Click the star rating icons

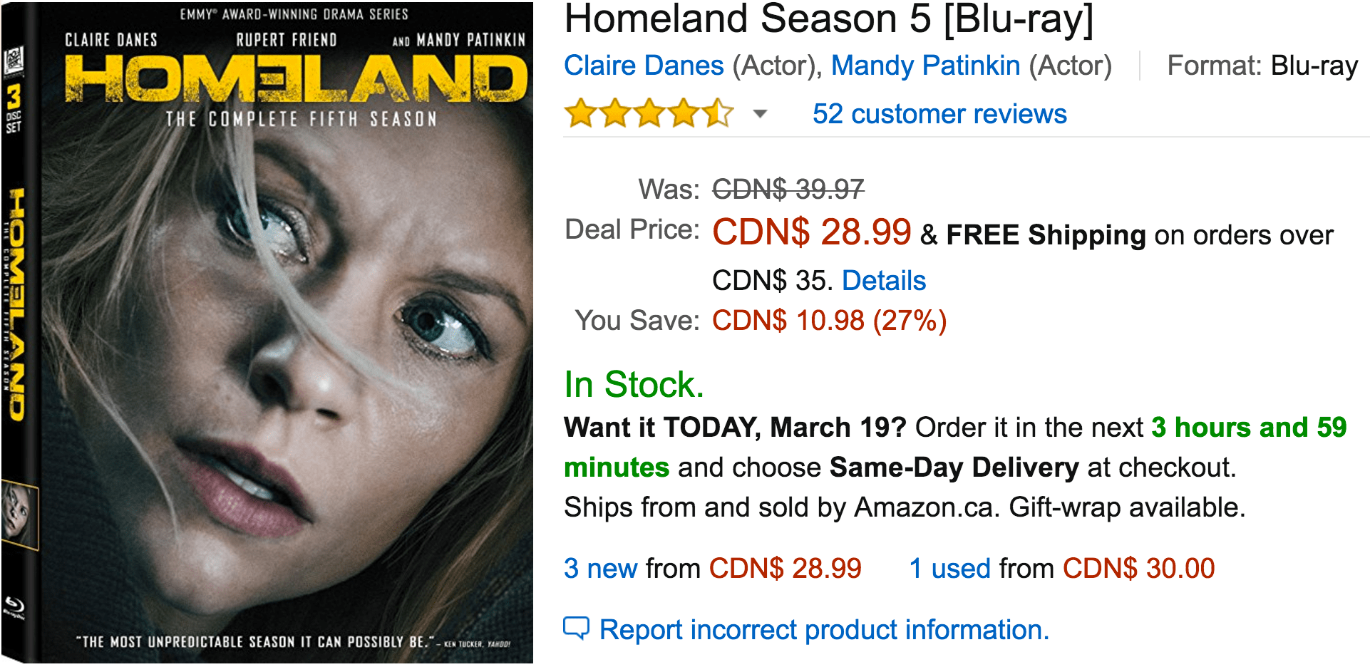tap(649, 113)
